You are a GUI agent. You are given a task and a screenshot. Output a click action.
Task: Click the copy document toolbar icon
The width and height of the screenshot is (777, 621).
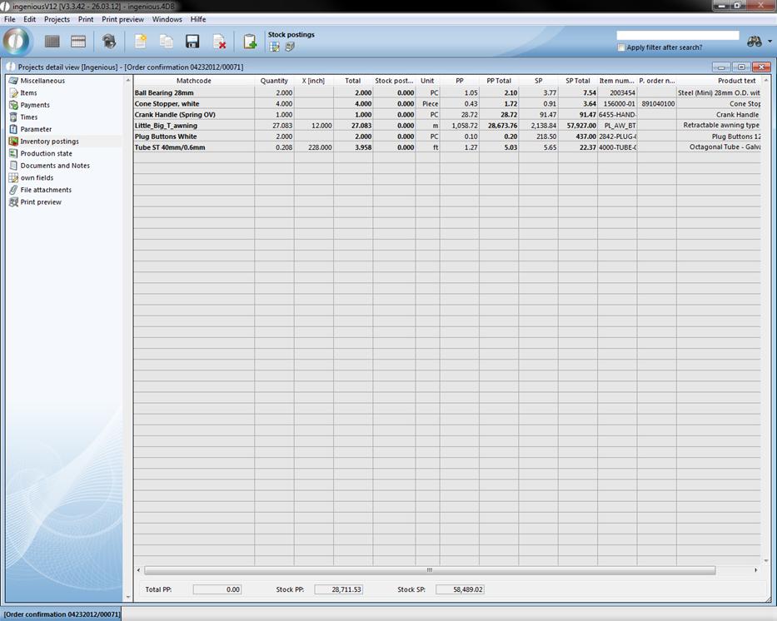[167, 42]
